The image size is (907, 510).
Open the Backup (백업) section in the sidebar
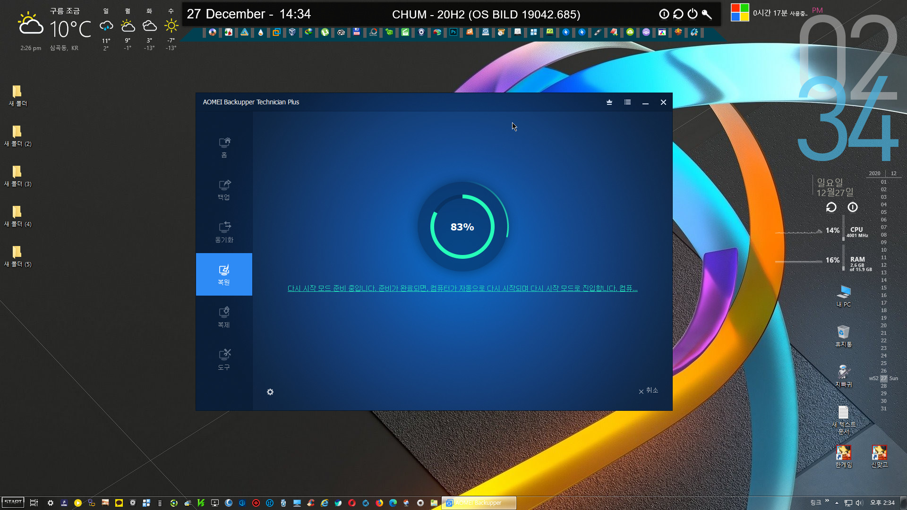[x=224, y=190]
